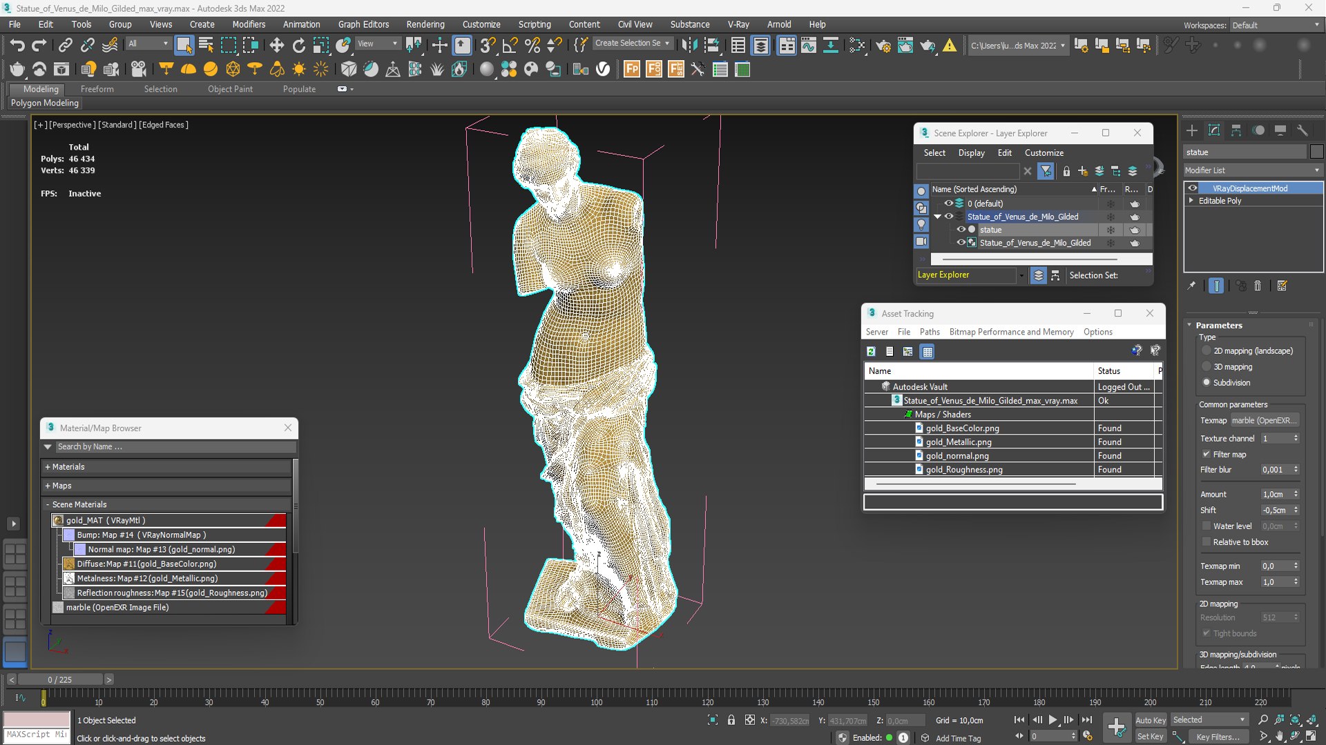This screenshot has height=745, width=1326.
Task: Toggle the Angle Snap button
Action: pyautogui.click(x=510, y=46)
